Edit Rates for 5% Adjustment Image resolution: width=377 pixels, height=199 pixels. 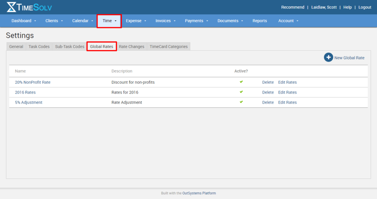(287, 102)
